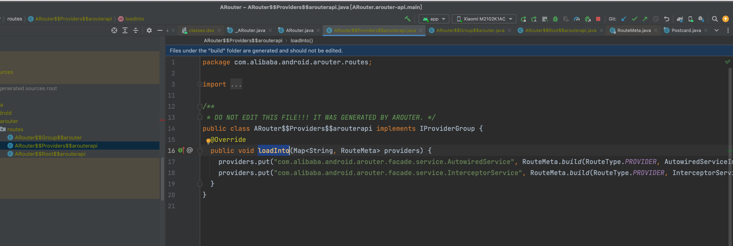Click the Git Update Project blue arrow
The height and width of the screenshot is (246, 733).
pyautogui.click(x=624, y=19)
